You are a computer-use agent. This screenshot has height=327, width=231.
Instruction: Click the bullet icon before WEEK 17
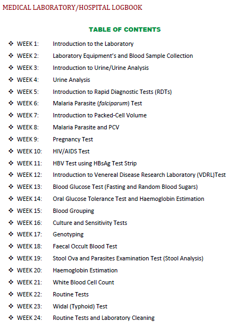(11, 234)
